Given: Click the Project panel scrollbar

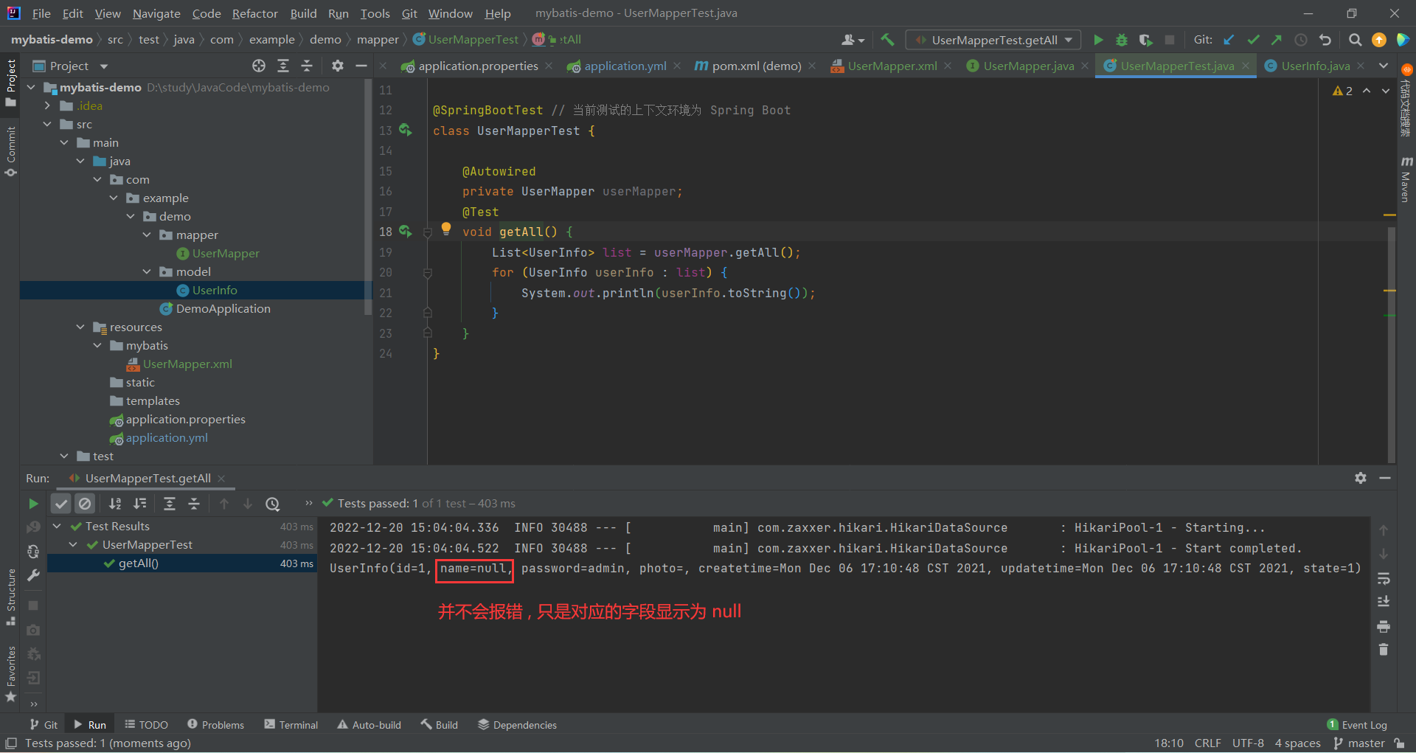Looking at the screenshot, I should [368, 198].
